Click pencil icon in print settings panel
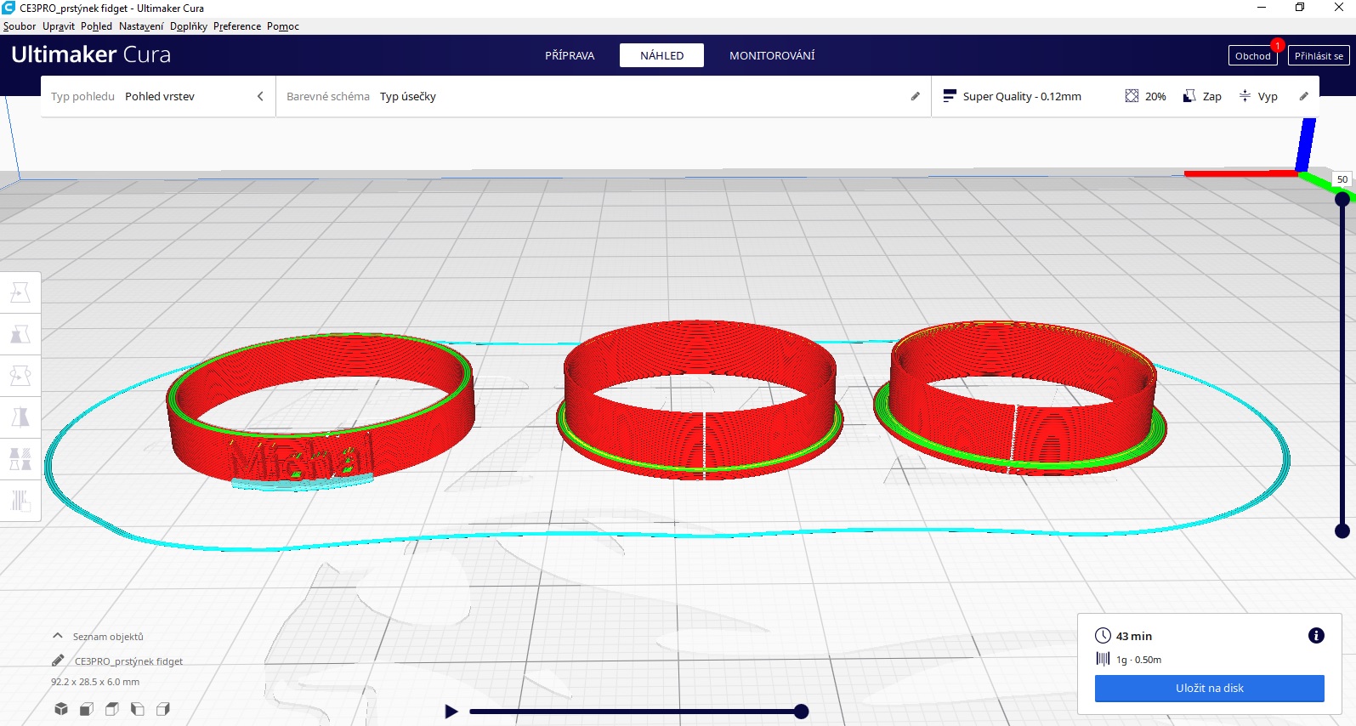This screenshot has width=1356, height=726. click(1304, 96)
